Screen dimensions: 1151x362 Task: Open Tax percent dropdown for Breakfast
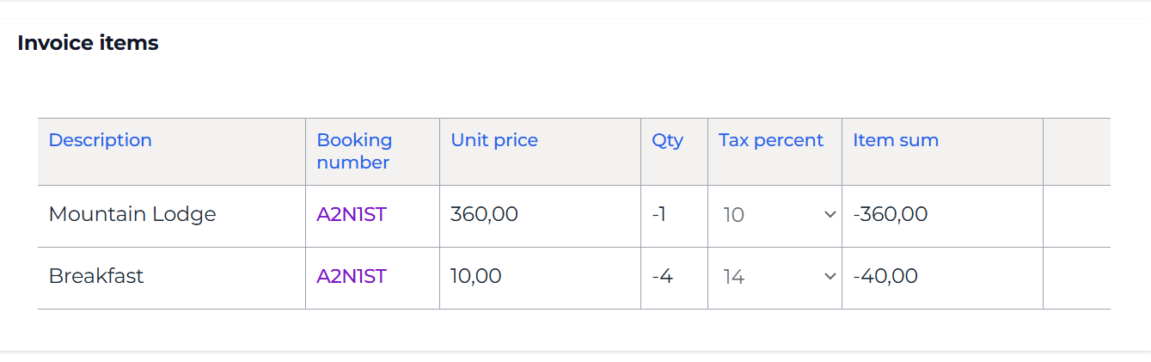[774, 277]
